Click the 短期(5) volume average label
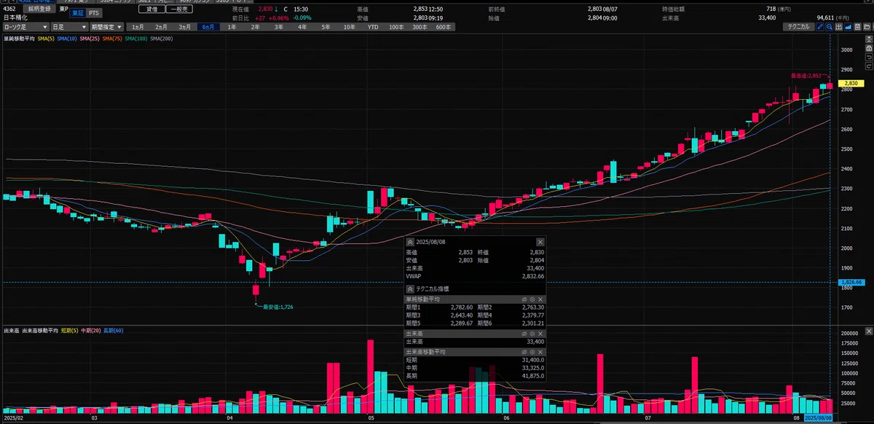The width and height of the screenshot is (874, 424). 70,331
